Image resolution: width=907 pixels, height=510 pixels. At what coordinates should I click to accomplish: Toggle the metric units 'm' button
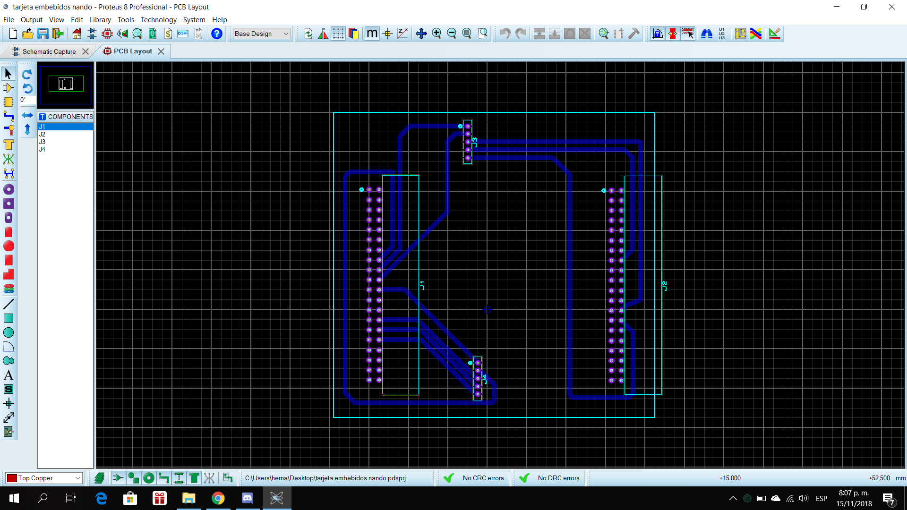coord(372,34)
